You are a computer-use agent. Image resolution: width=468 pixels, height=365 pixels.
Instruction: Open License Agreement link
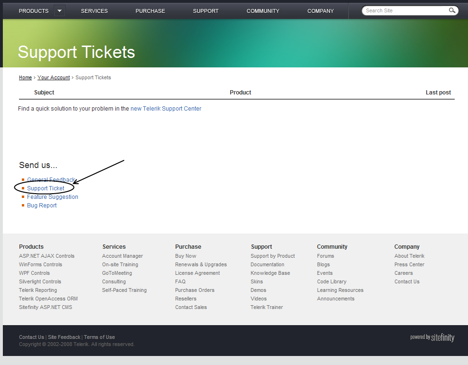coord(197,273)
